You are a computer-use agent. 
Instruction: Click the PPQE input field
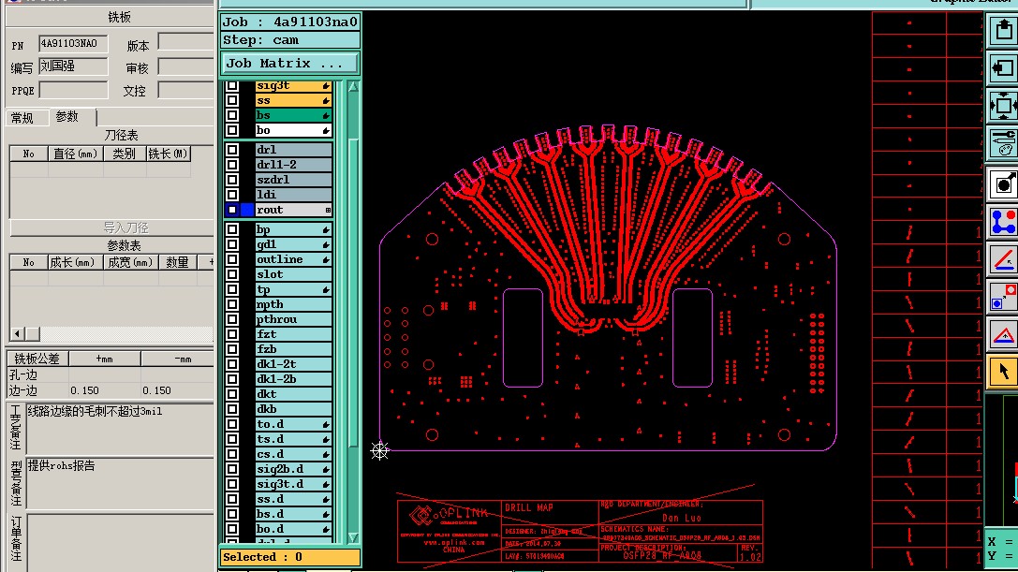73,90
